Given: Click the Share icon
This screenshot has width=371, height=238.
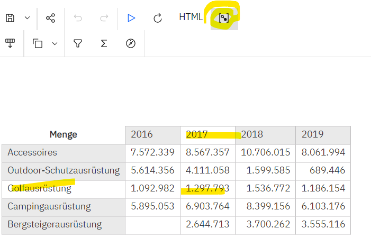Looking at the screenshot, I should [50, 18].
